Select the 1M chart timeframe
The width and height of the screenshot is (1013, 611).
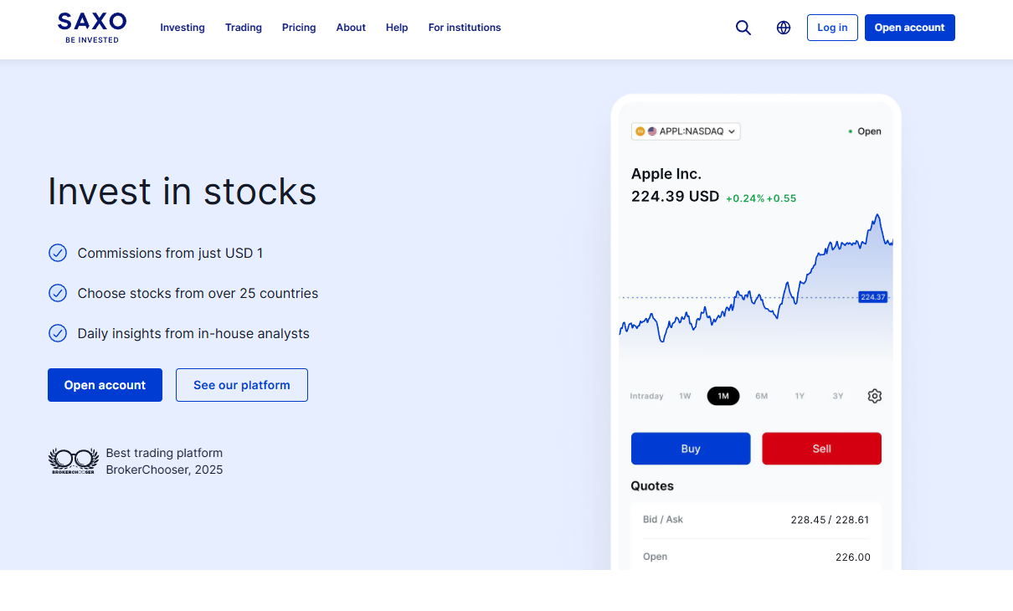723,396
